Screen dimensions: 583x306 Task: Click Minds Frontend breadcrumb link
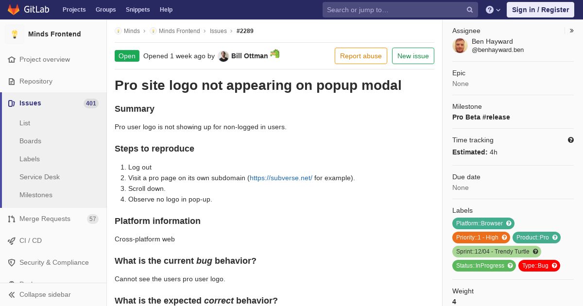point(179,31)
